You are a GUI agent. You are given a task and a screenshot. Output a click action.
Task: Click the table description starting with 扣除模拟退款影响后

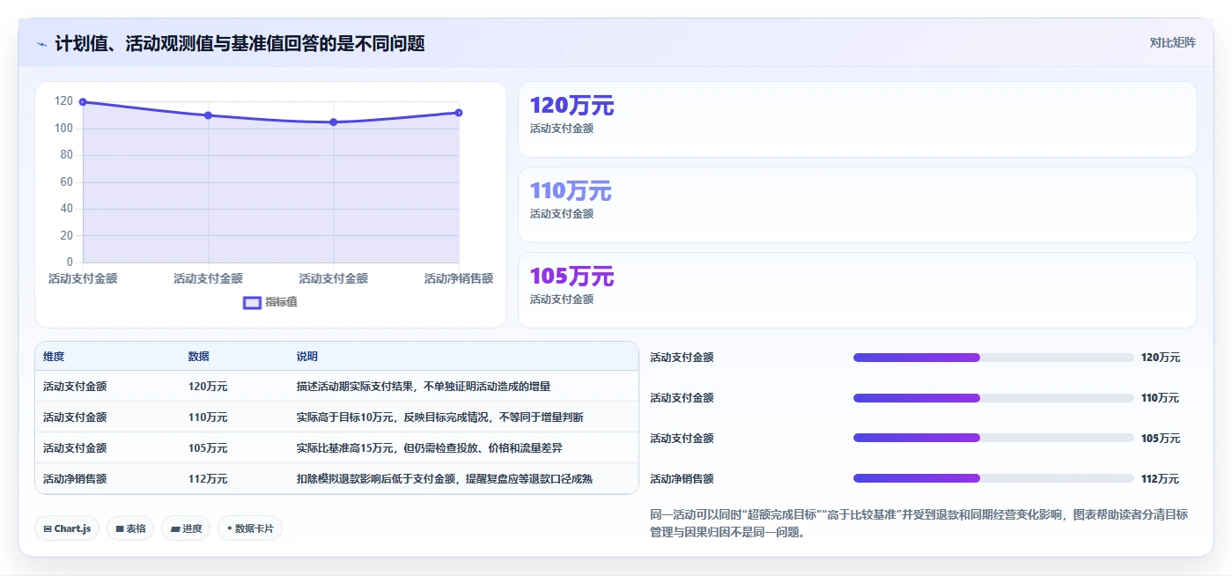point(445,479)
